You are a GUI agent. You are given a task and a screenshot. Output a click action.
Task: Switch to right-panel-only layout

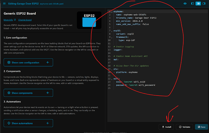tap(204, 4)
